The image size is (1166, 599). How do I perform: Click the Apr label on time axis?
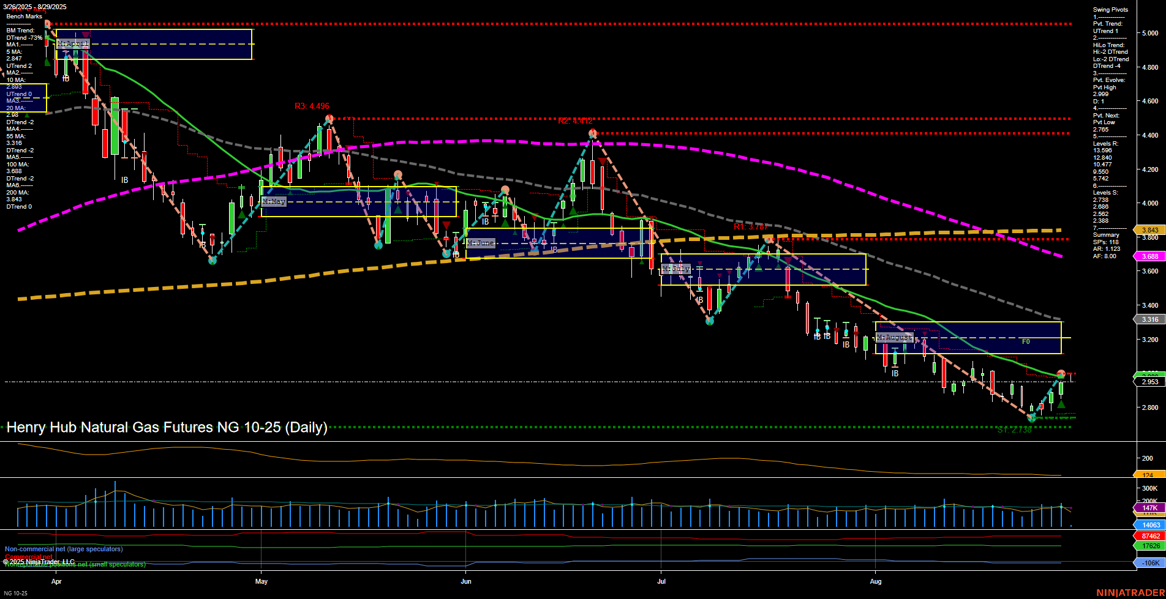56,582
